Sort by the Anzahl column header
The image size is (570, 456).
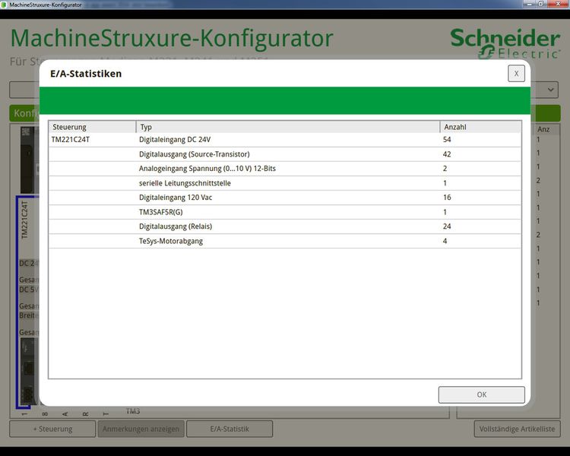click(480, 127)
